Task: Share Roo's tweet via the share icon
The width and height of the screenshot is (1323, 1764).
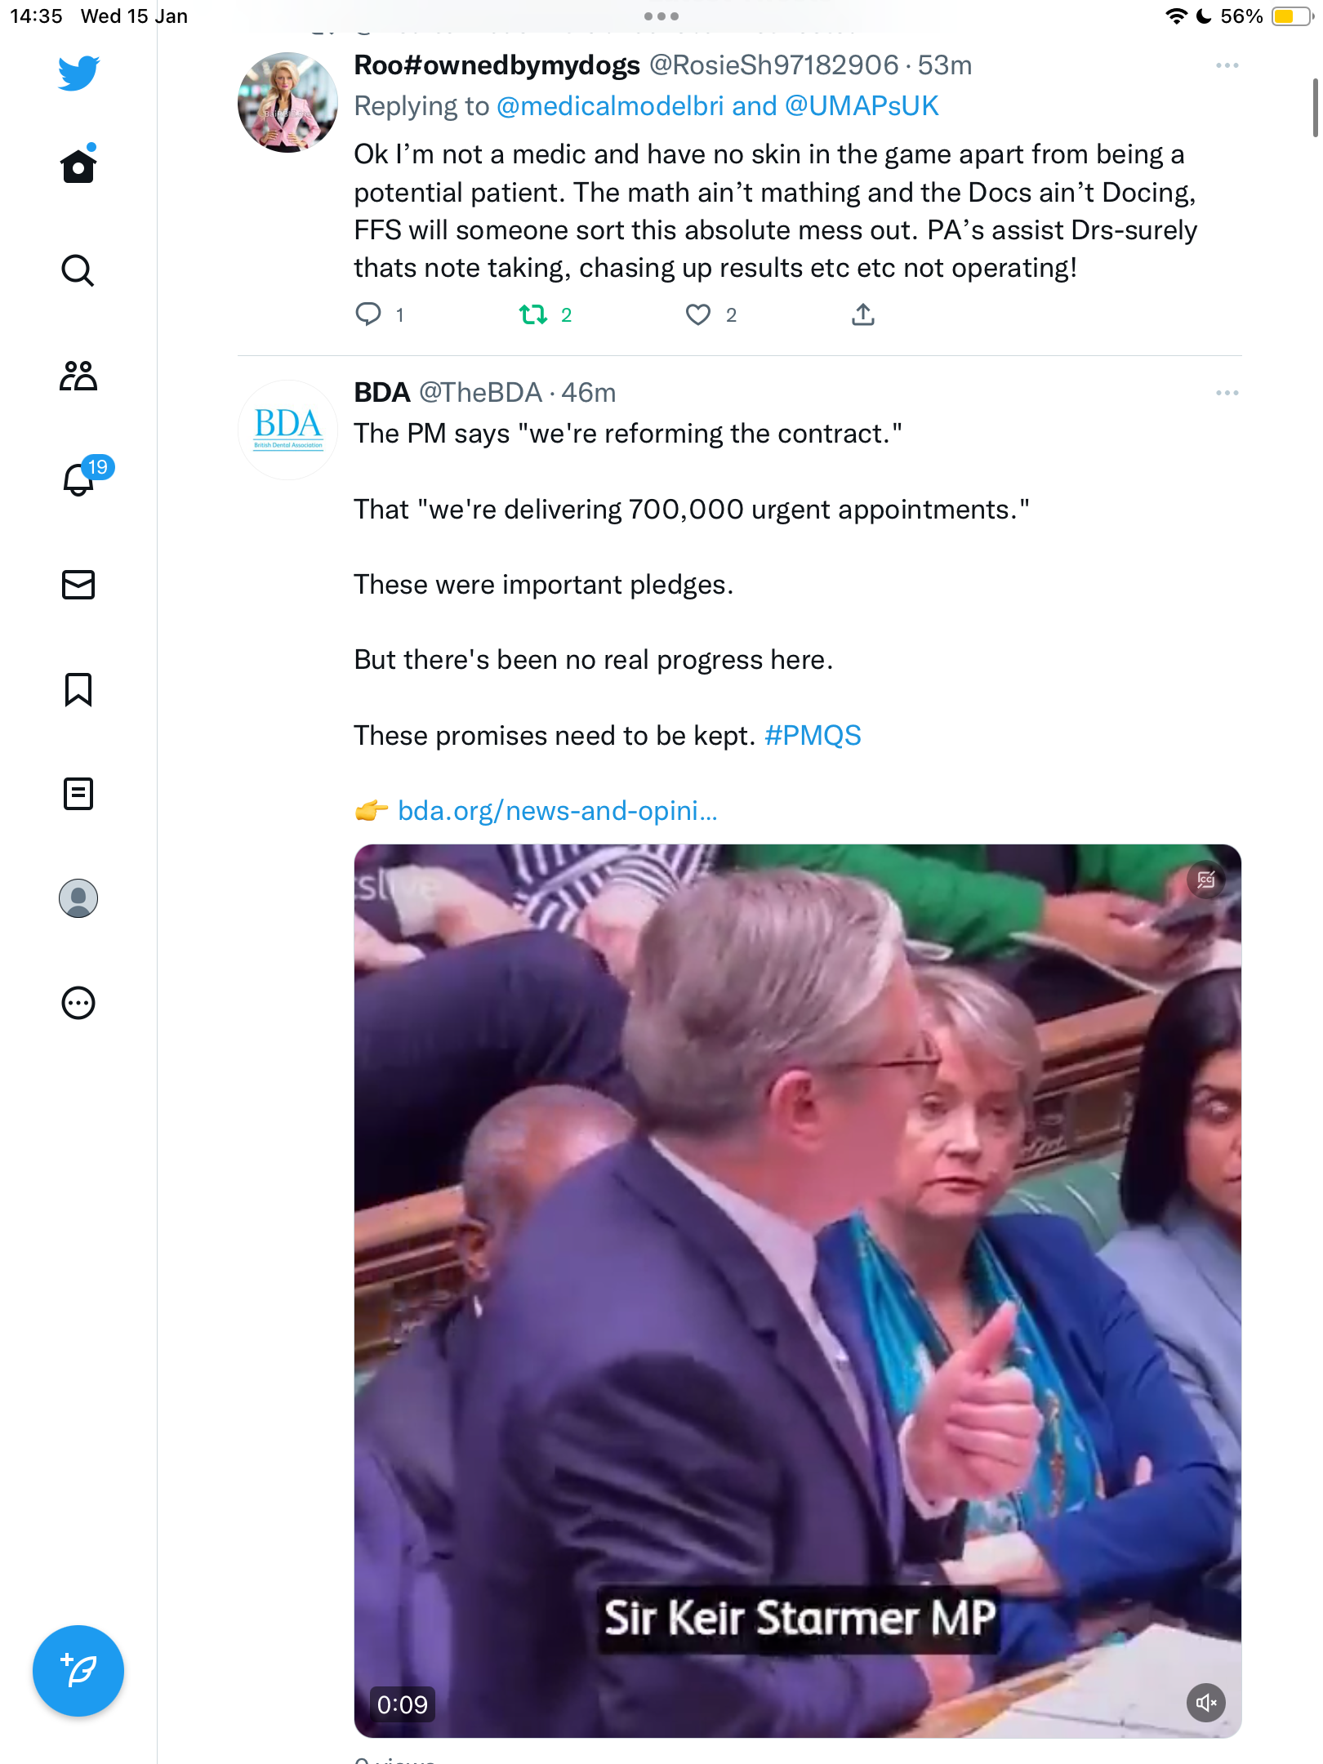Action: (x=863, y=314)
